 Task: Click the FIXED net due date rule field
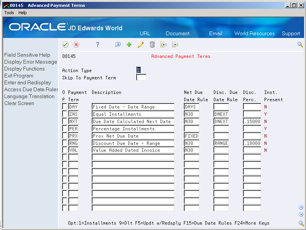(192, 136)
